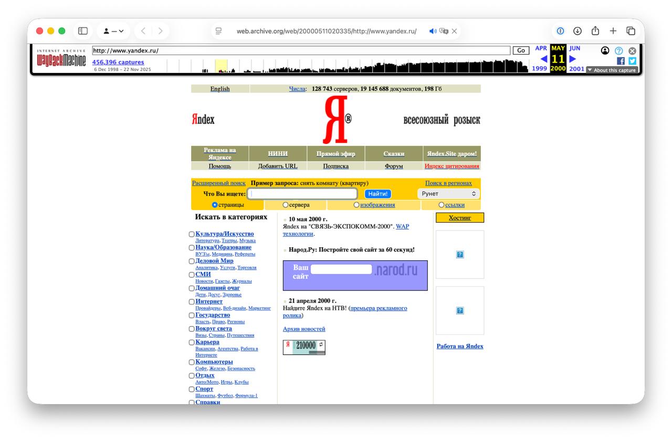Click the Safari address bar URL
Viewport: 672px width, 440px height.
tap(327, 31)
